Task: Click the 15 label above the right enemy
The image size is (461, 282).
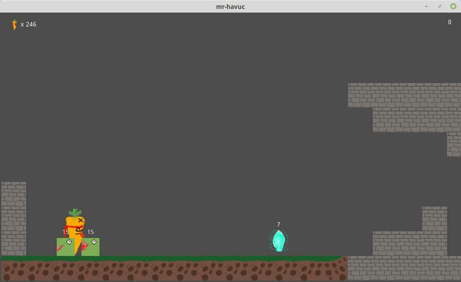Action: [90, 232]
